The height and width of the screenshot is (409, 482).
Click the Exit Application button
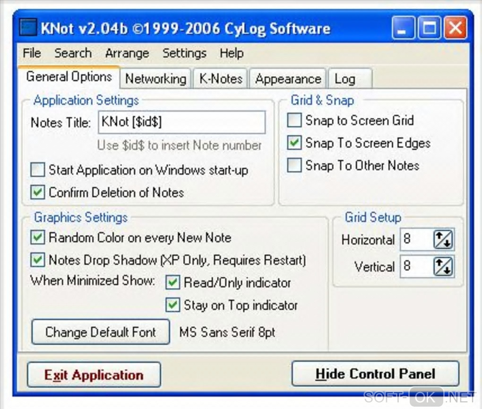pos(94,375)
